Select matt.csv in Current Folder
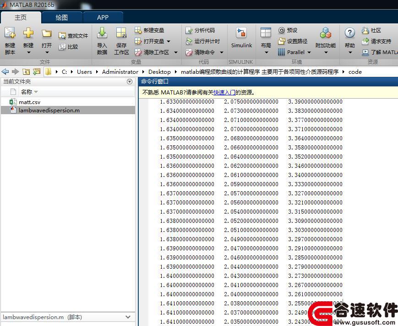The width and height of the screenshot is (398, 326). (x=68, y=102)
